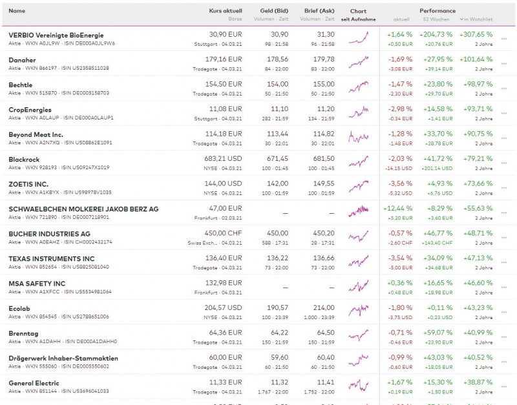
Task: Open the actions menu for ZOETIS INC.
Action: coord(504,187)
